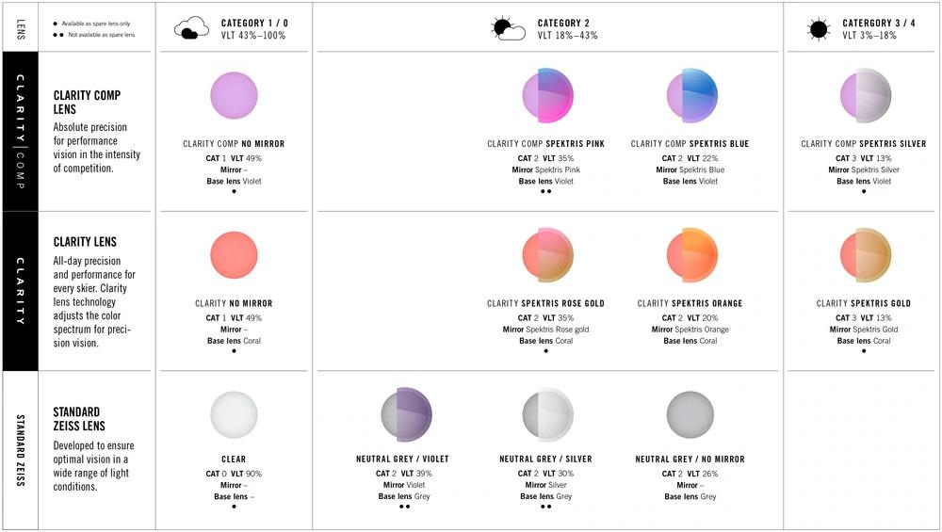The image size is (942, 532).
Task: Select the Neutral Grey / Silver lens
Action: 547,415
